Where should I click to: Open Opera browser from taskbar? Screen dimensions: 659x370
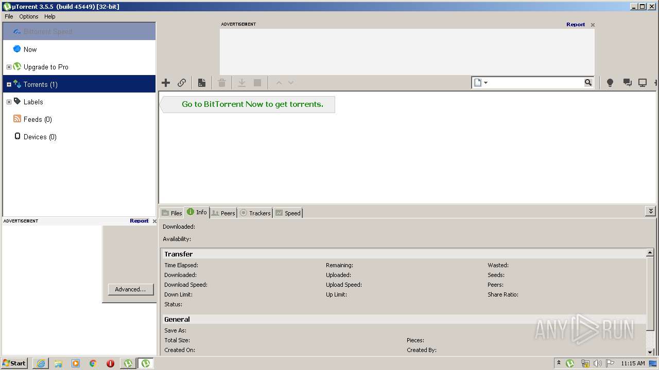pos(110,363)
